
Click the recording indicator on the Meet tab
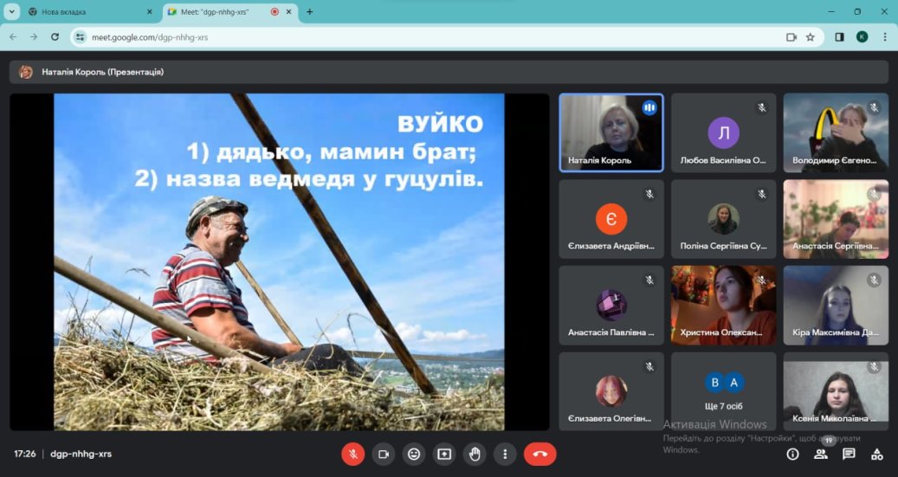click(275, 11)
